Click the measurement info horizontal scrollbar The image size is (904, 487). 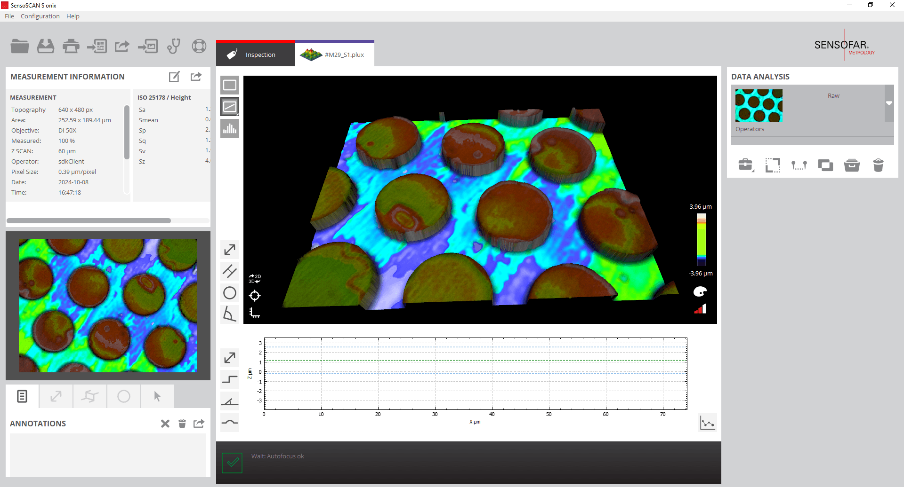(89, 220)
